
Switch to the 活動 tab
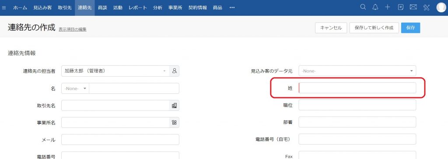tap(118, 8)
